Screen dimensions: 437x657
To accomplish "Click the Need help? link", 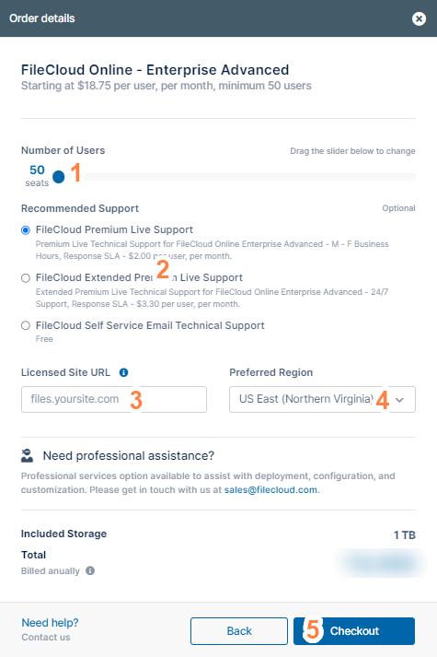I will (50, 623).
